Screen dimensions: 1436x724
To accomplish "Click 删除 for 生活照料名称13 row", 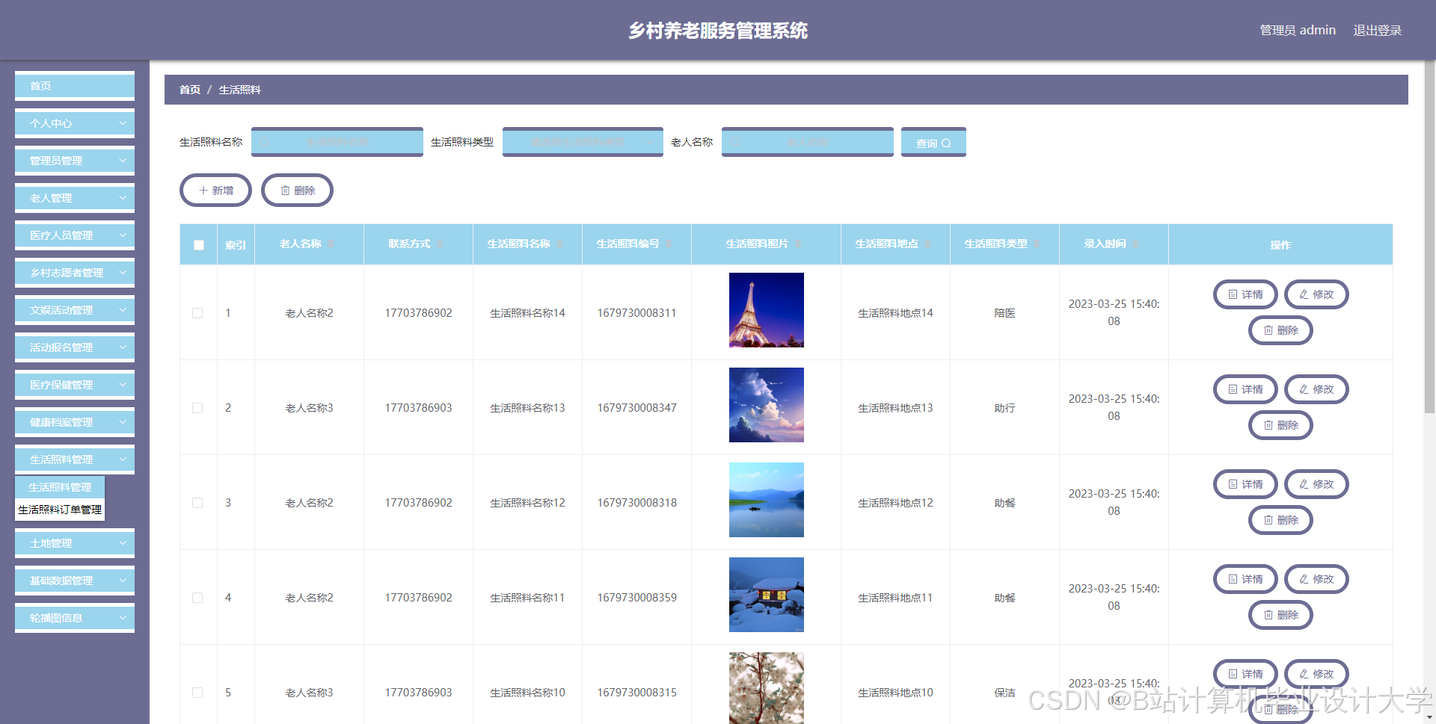I will pyautogui.click(x=1280, y=425).
